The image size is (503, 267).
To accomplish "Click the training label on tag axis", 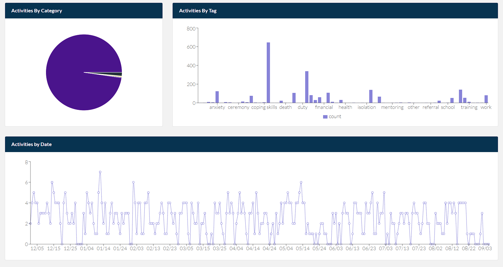I will 469,107.
